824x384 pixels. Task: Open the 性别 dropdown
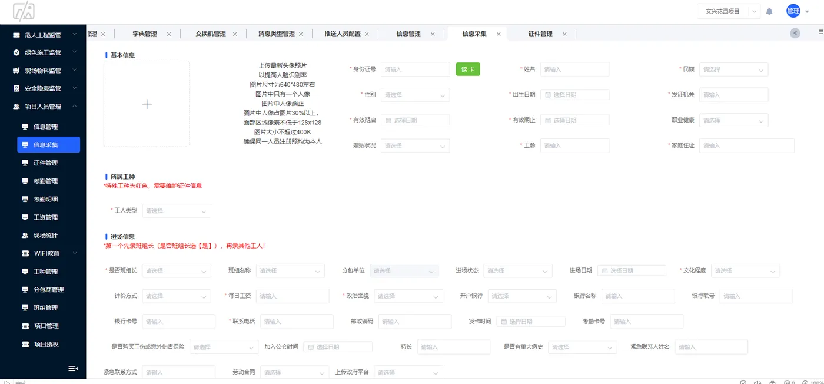[x=415, y=94]
